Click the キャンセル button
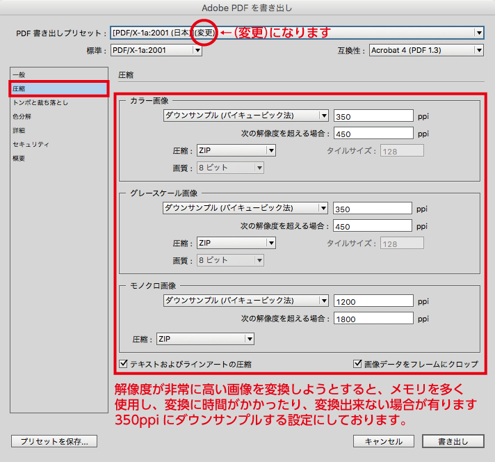The image size is (495, 462). [384, 441]
